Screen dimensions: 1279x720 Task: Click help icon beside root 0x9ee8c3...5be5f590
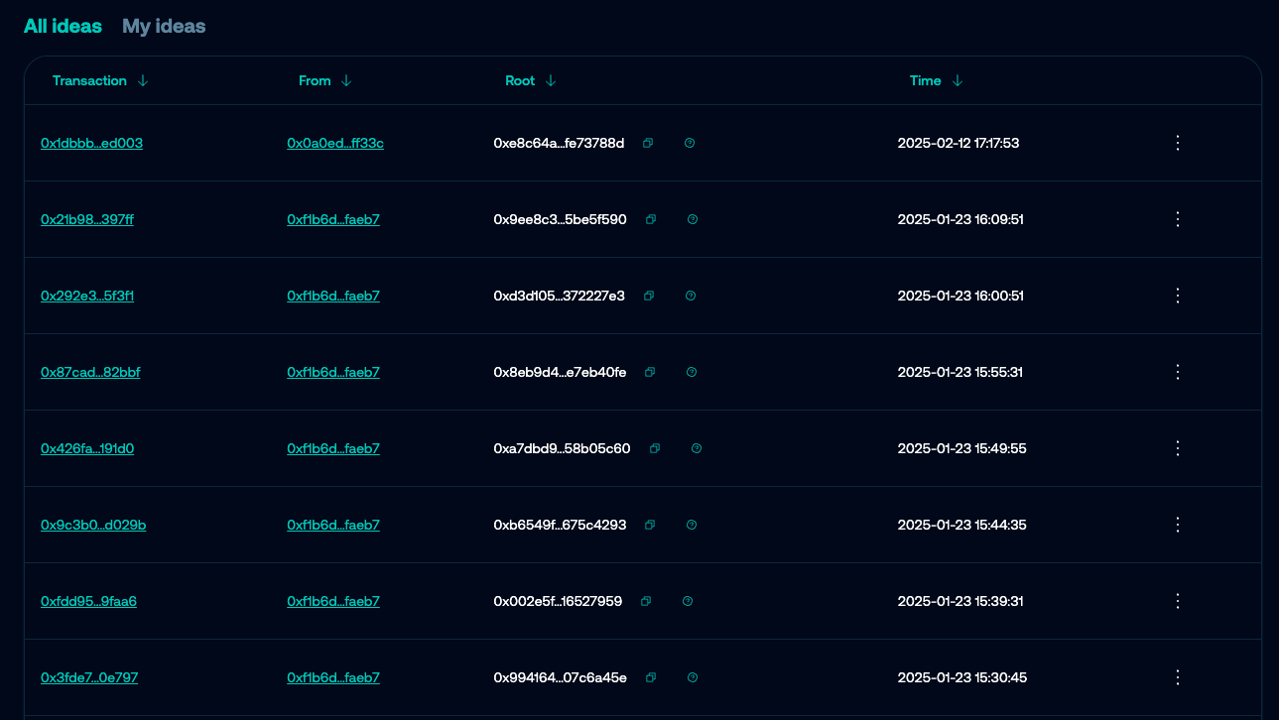[x=693, y=219]
